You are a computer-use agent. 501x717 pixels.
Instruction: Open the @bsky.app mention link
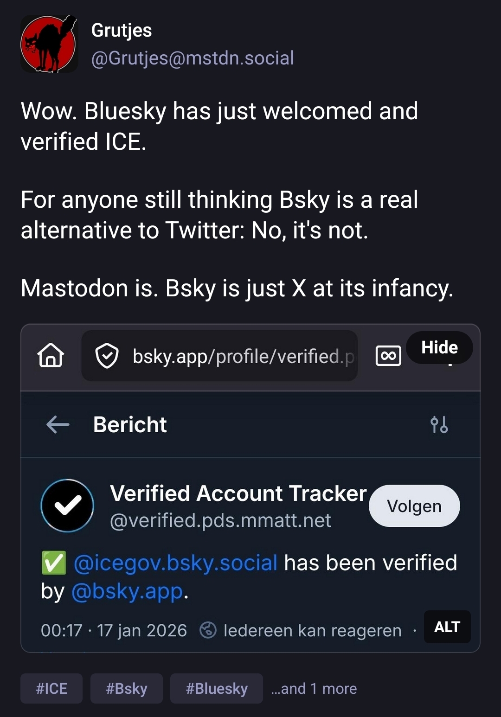[127, 592]
